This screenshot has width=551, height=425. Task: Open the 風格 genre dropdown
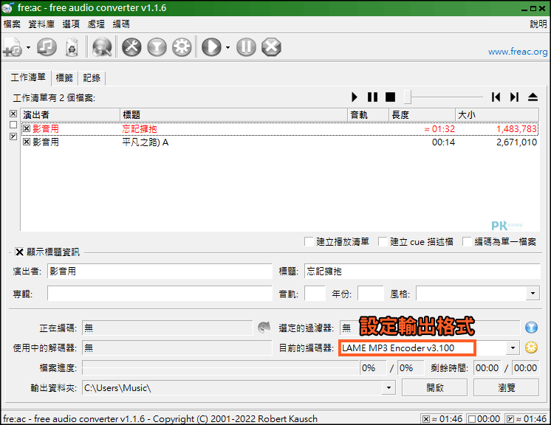click(533, 294)
